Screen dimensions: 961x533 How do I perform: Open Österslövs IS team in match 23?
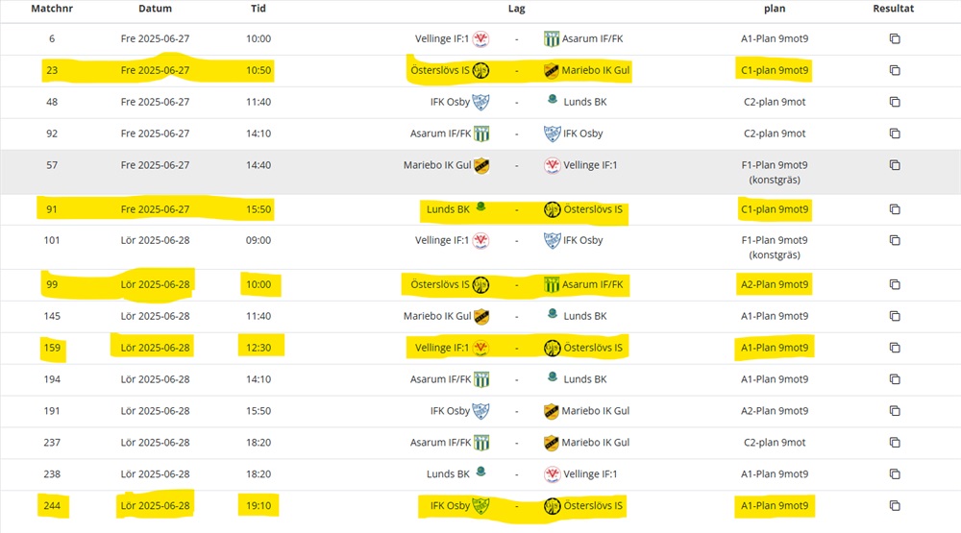coord(440,70)
